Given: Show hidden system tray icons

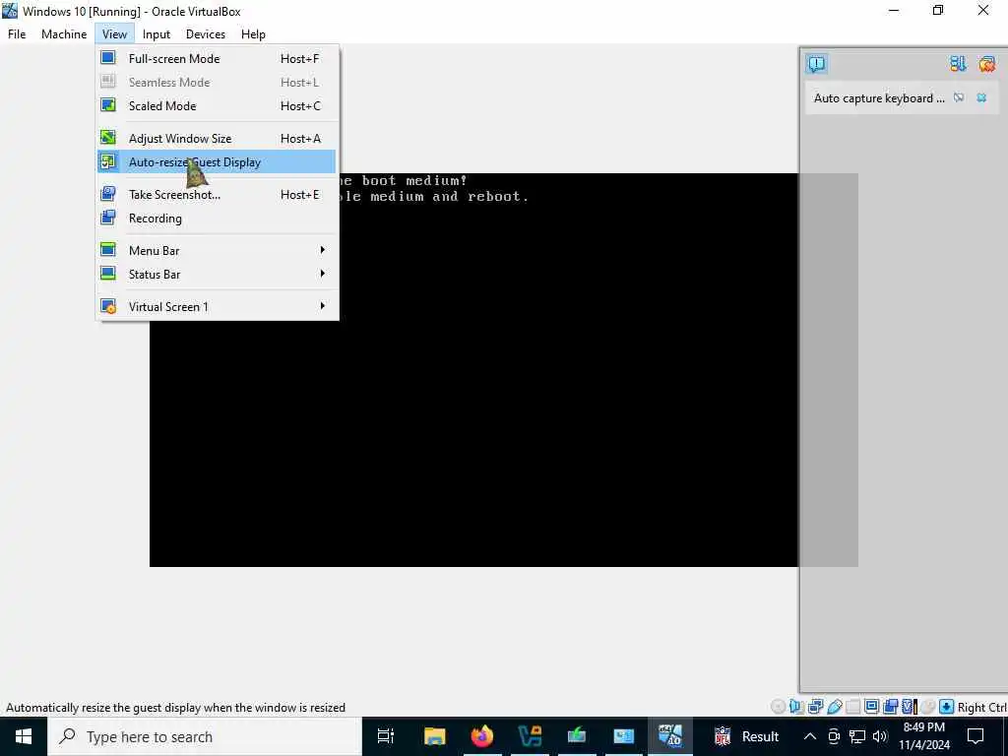Looking at the screenshot, I should (x=810, y=736).
